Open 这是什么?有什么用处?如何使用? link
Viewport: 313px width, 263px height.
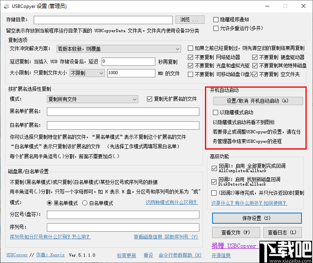(x=249, y=203)
